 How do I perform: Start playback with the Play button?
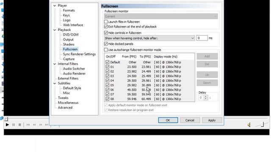click(x=7, y=125)
